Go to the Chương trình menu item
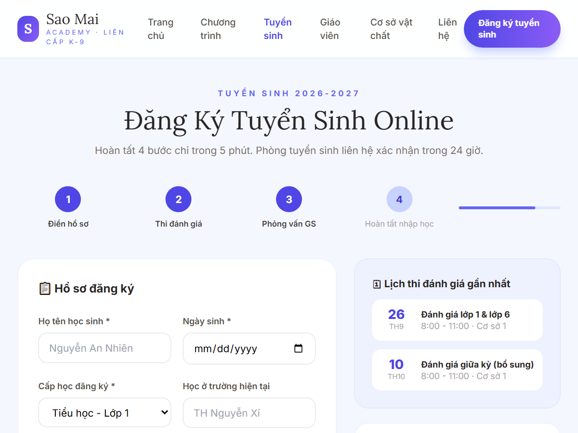The width and height of the screenshot is (578, 433). tap(218, 29)
